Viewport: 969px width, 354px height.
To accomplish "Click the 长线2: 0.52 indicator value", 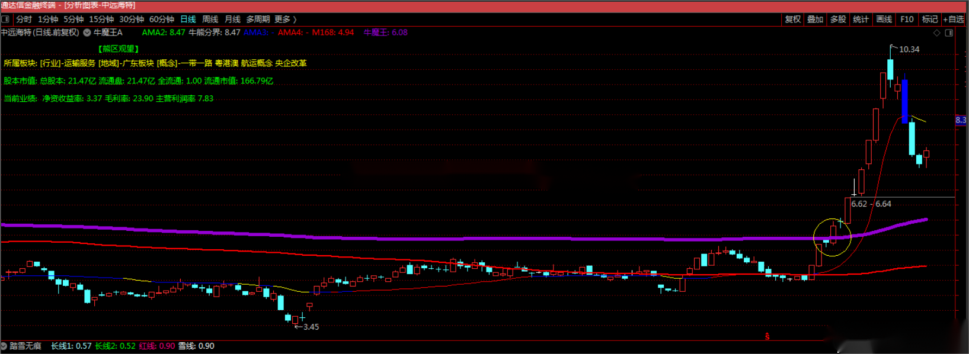I will (x=115, y=346).
